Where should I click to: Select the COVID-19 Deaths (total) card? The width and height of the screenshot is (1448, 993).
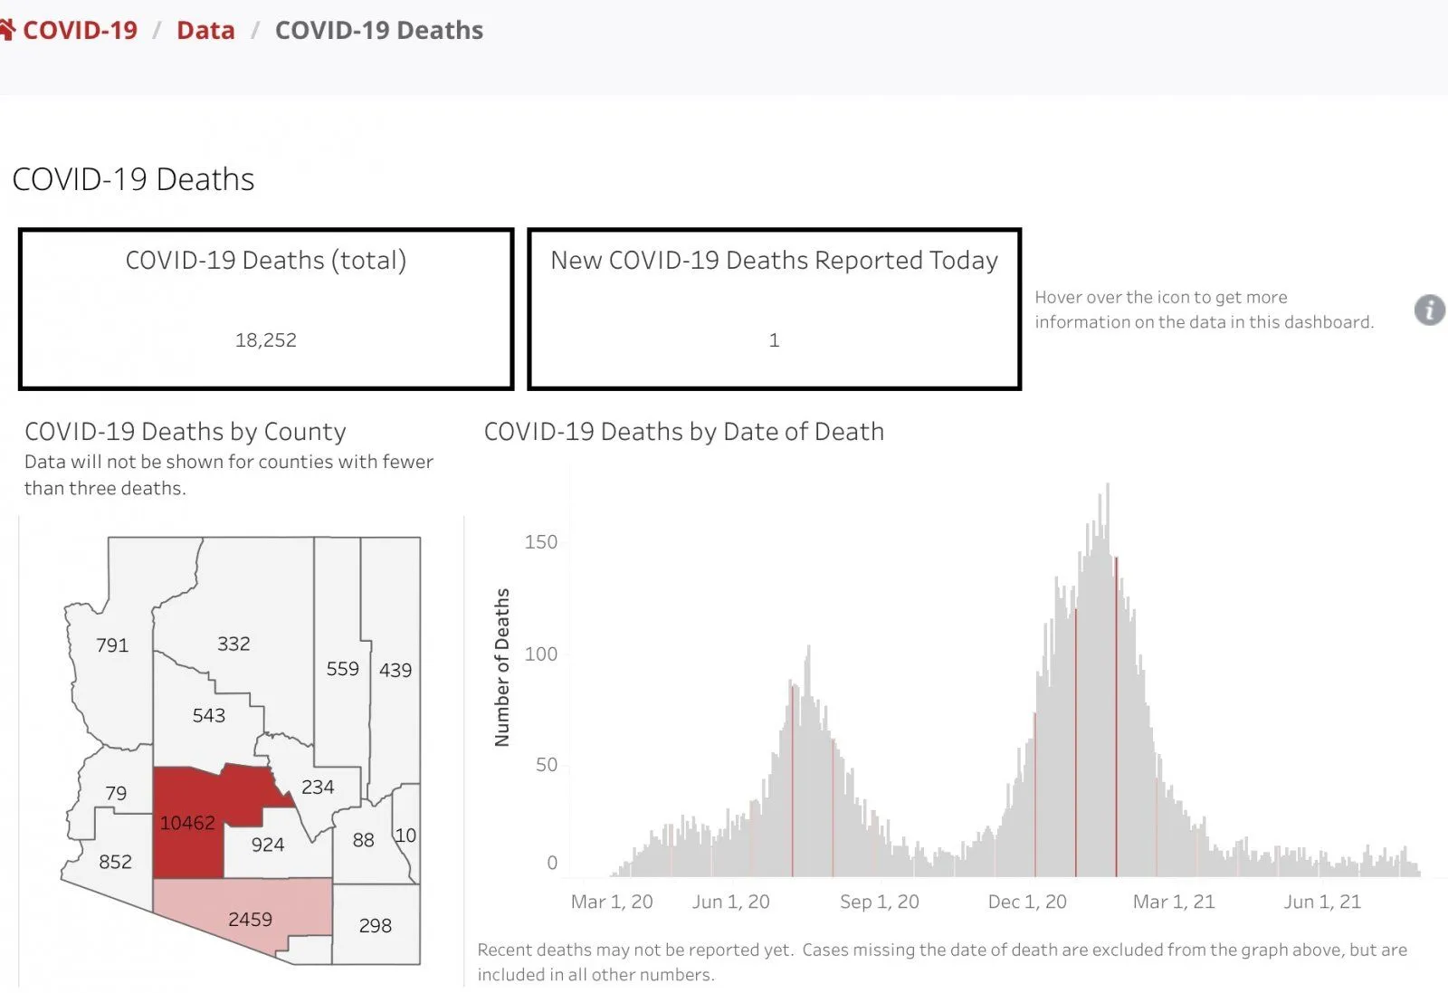[266, 309]
